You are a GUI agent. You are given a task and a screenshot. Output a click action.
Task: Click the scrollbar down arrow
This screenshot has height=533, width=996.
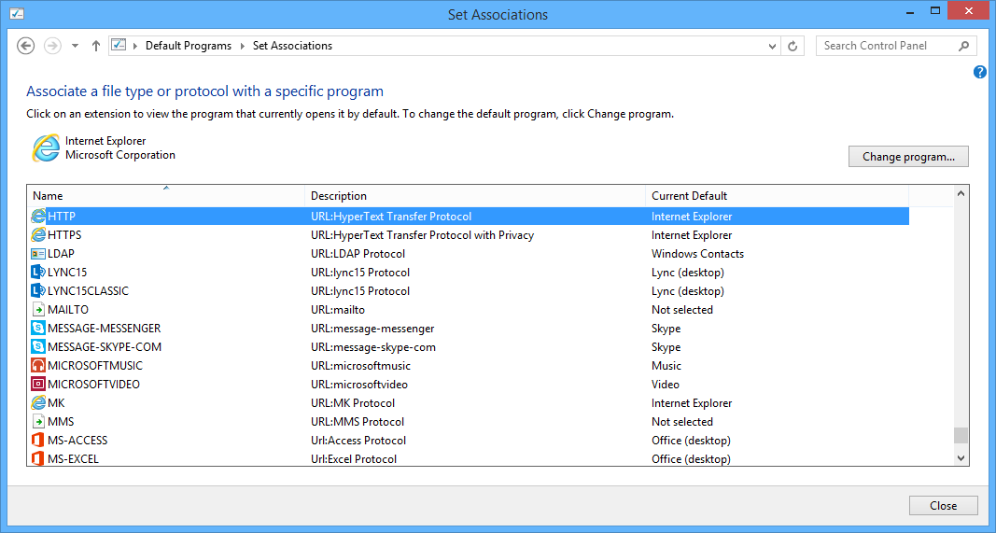(x=961, y=458)
